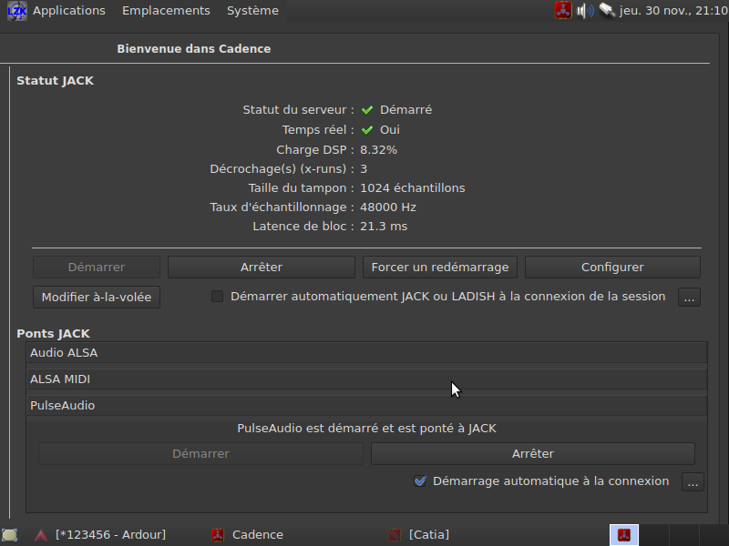The height and width of the screenshot is (546, 729).
Task: Click the disabled Démarrer PulseAudio button
Action: pyautogui.click(x=200, y=453)
